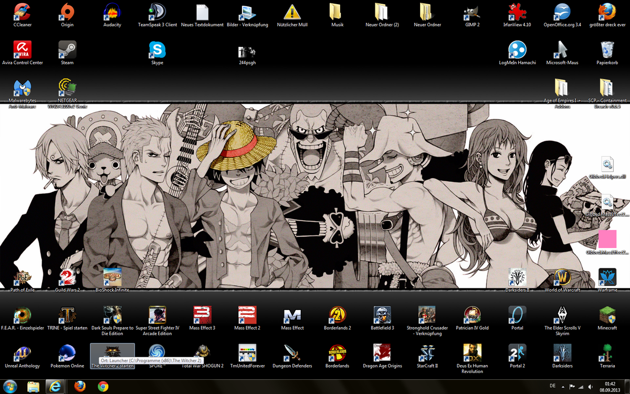Select the Steam desktop icon

[67, 49]
